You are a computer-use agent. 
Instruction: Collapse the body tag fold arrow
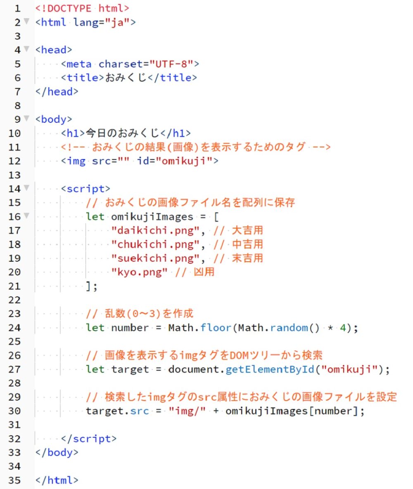click(27, 119)
